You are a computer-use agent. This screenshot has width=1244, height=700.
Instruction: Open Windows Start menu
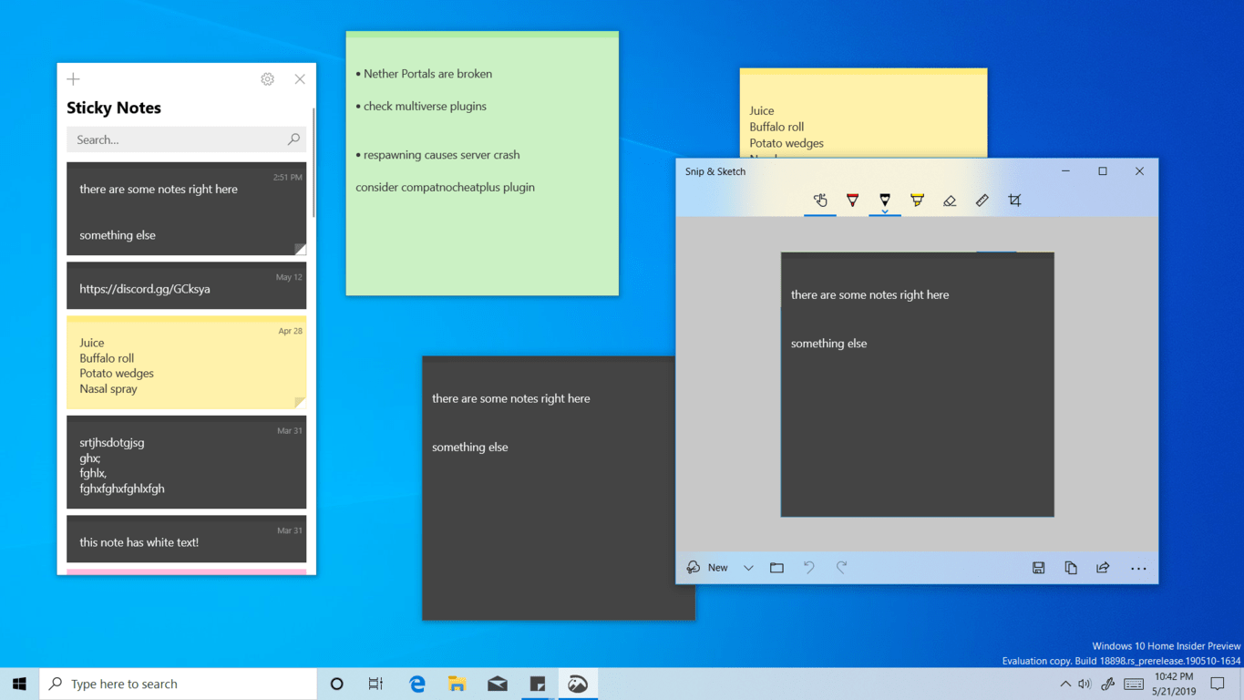[x=19, y=684]
